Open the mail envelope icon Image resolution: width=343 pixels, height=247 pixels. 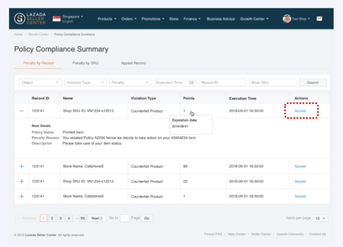click(320, 19)
